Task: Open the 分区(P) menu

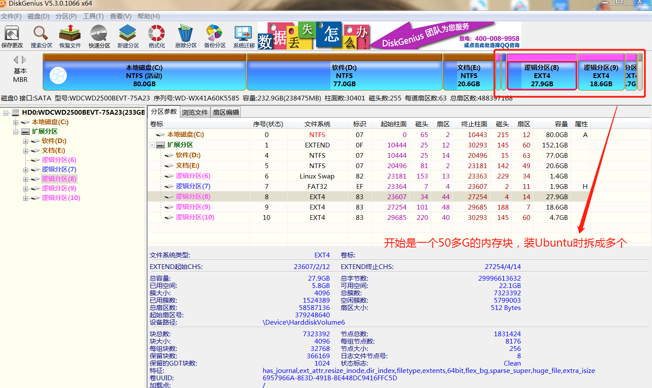Action: 66,16
